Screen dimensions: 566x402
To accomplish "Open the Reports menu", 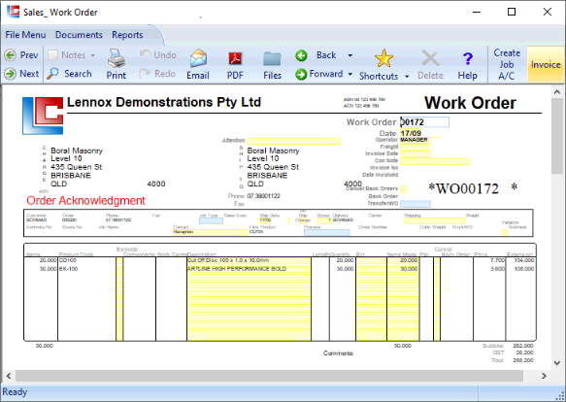I will pos(127,35).
